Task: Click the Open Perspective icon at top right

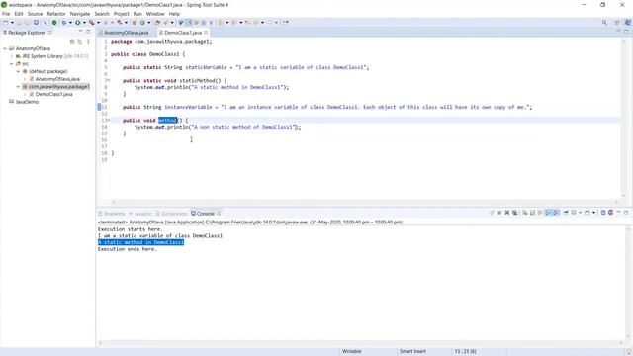Action: click(617, 23)
